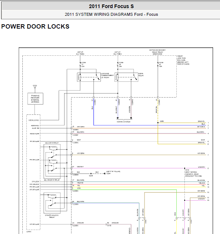Click the "DF DR AJAR" terminal label
This screenshot has width=220, height=234.
[x=34, y=224]
